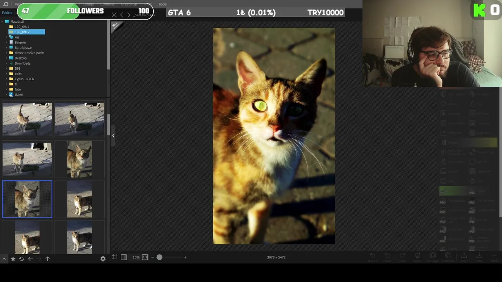Screen dimensions: 502x282
Task: Select first thumbnail in top row
Action: [x=27, y=119]
